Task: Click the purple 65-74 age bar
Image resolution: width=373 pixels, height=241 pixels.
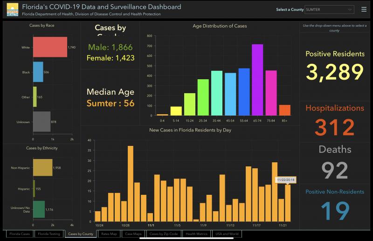Action: pyautogui.click(x=257, y=80)
